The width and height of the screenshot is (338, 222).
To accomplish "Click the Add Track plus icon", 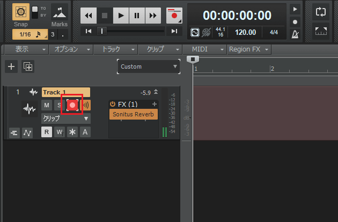I will (11, 66).
